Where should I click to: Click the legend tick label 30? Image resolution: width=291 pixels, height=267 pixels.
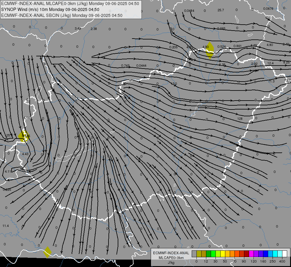(215, 261)
